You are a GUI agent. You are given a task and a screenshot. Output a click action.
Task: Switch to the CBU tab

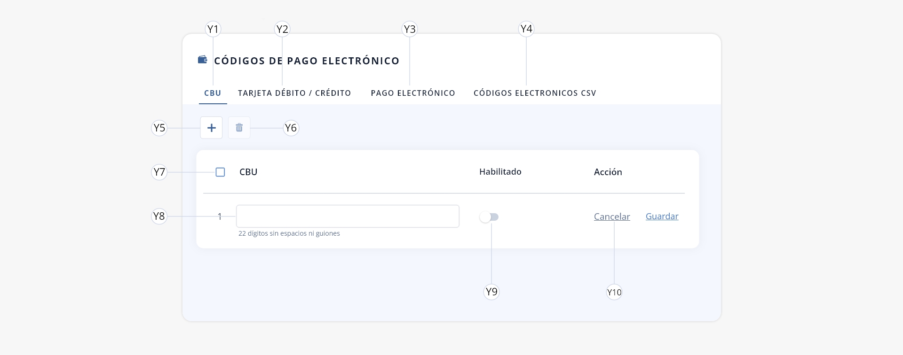213,93
